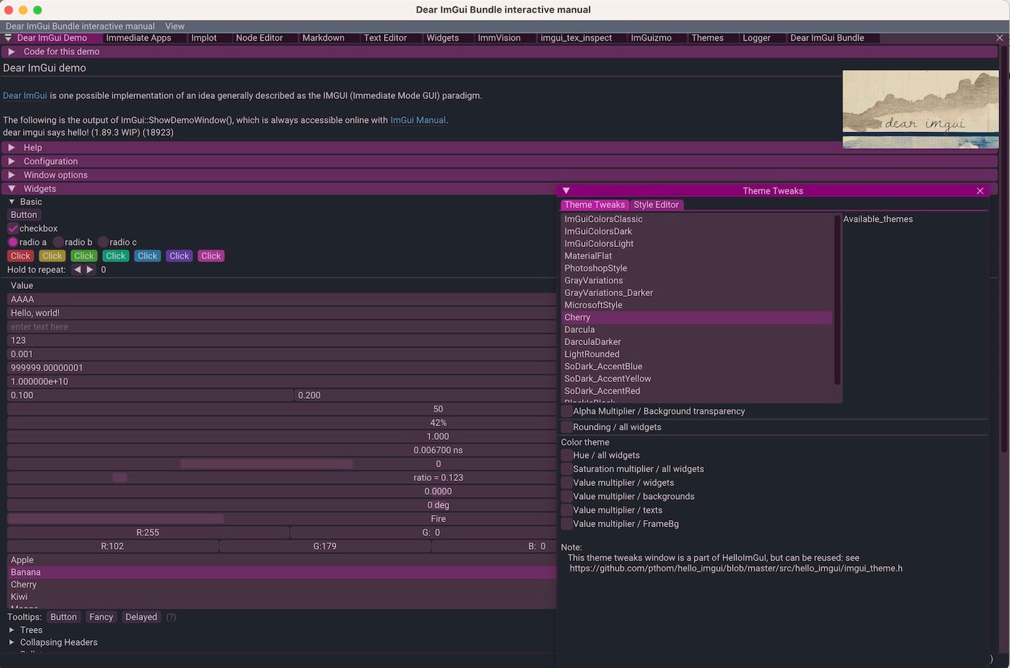Open the Markdown tab
The image size is (1010, 668).
point(323,38)
